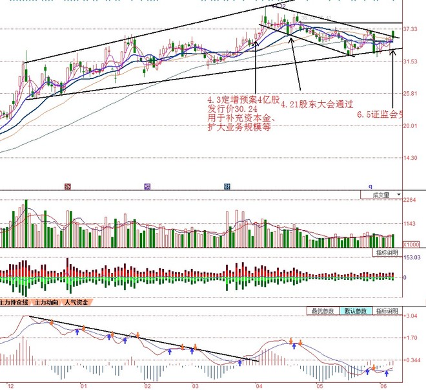Viewport: 426px width, 390px height.
Task: Switch to 人气资金 tab
Action: pos(76,303)
